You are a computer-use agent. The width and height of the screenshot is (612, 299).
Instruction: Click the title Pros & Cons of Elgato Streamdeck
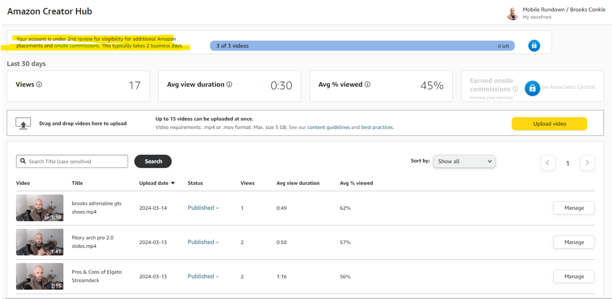tap(97, 276)
